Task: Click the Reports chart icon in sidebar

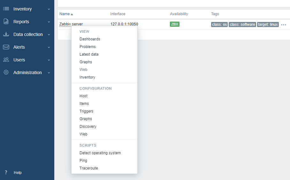Action: click(x=6, y=21)
